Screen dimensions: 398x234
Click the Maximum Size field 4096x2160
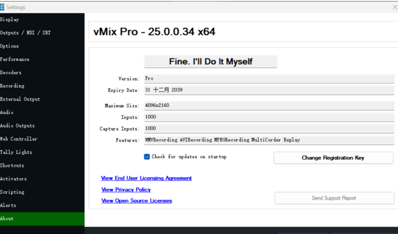[x=269, y=105]
